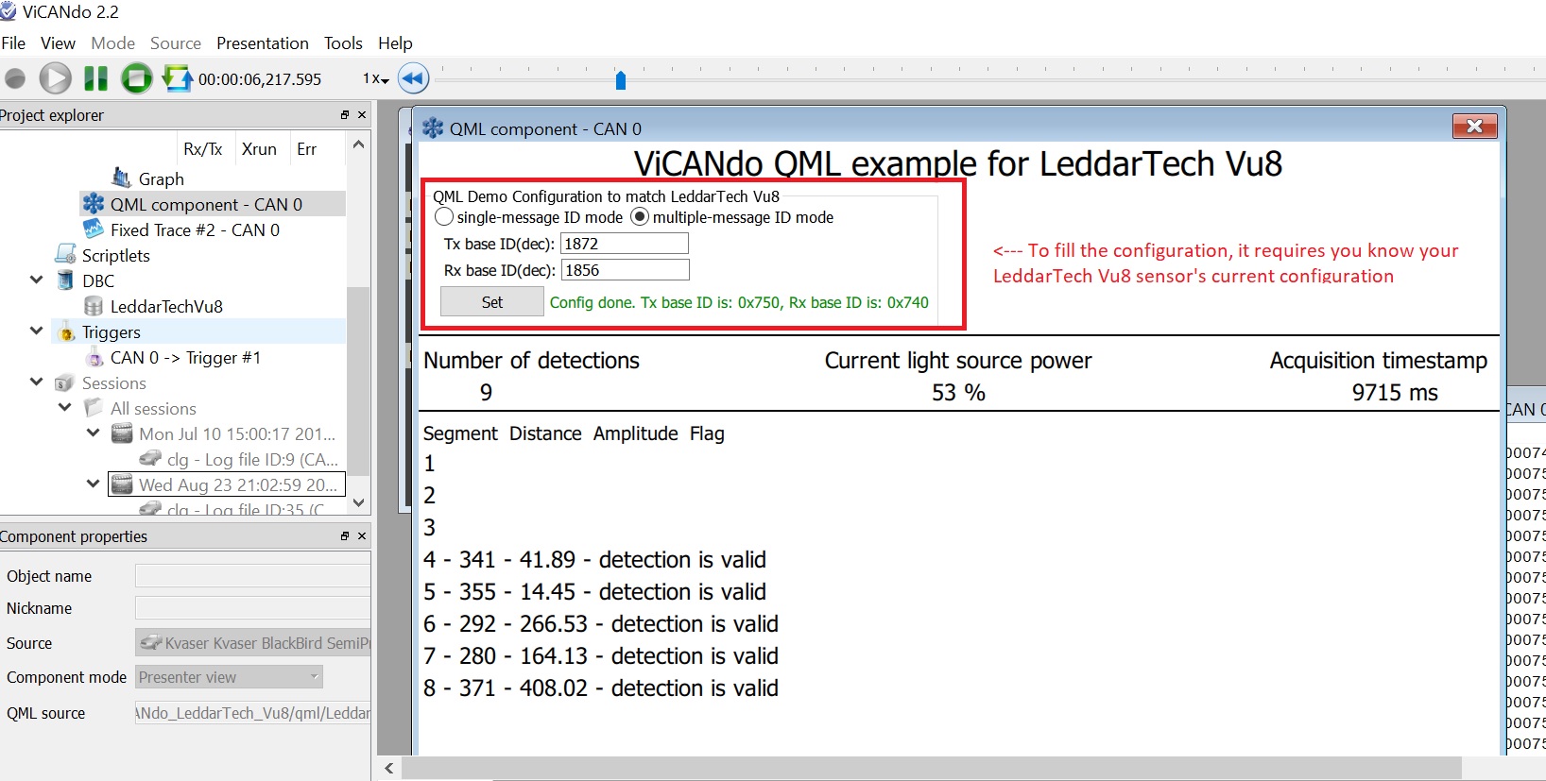
Task: Select single-message ID mode
Action: coord(444,217)
